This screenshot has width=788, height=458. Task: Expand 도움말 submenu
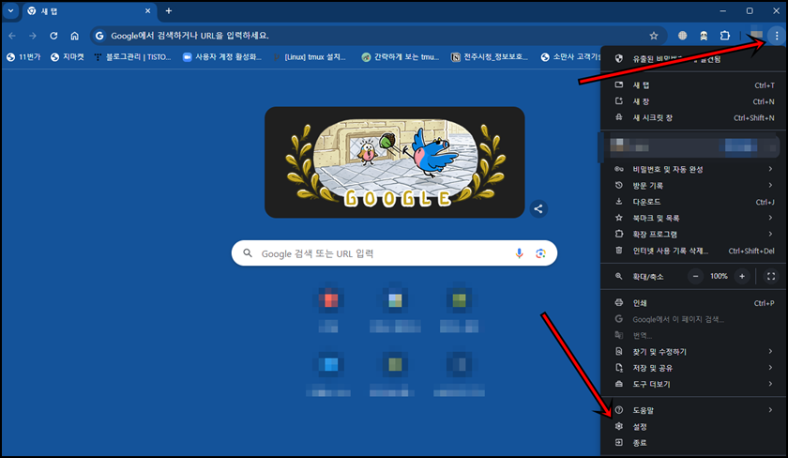pos(694,410)
